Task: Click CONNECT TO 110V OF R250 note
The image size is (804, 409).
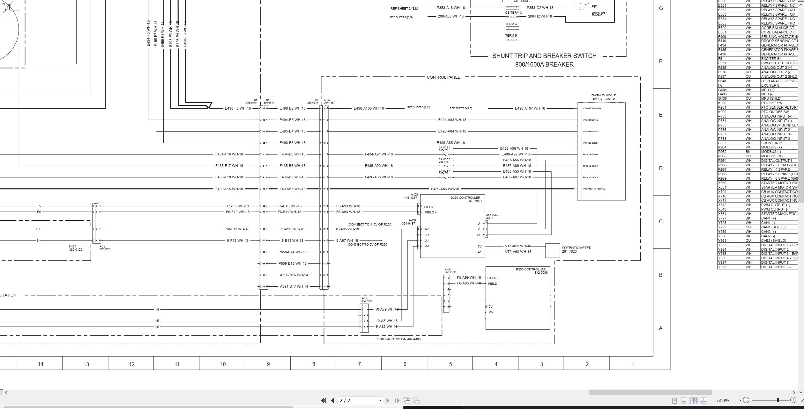Action: coord(370,225)
